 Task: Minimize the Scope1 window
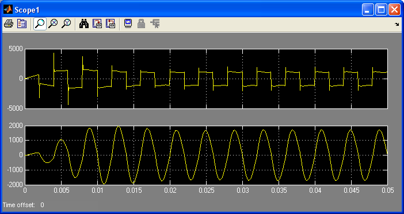368,10
